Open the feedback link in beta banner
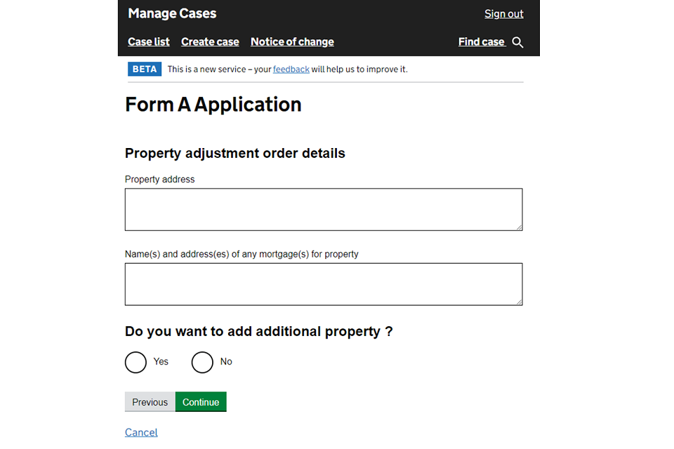 pos(291,69)
